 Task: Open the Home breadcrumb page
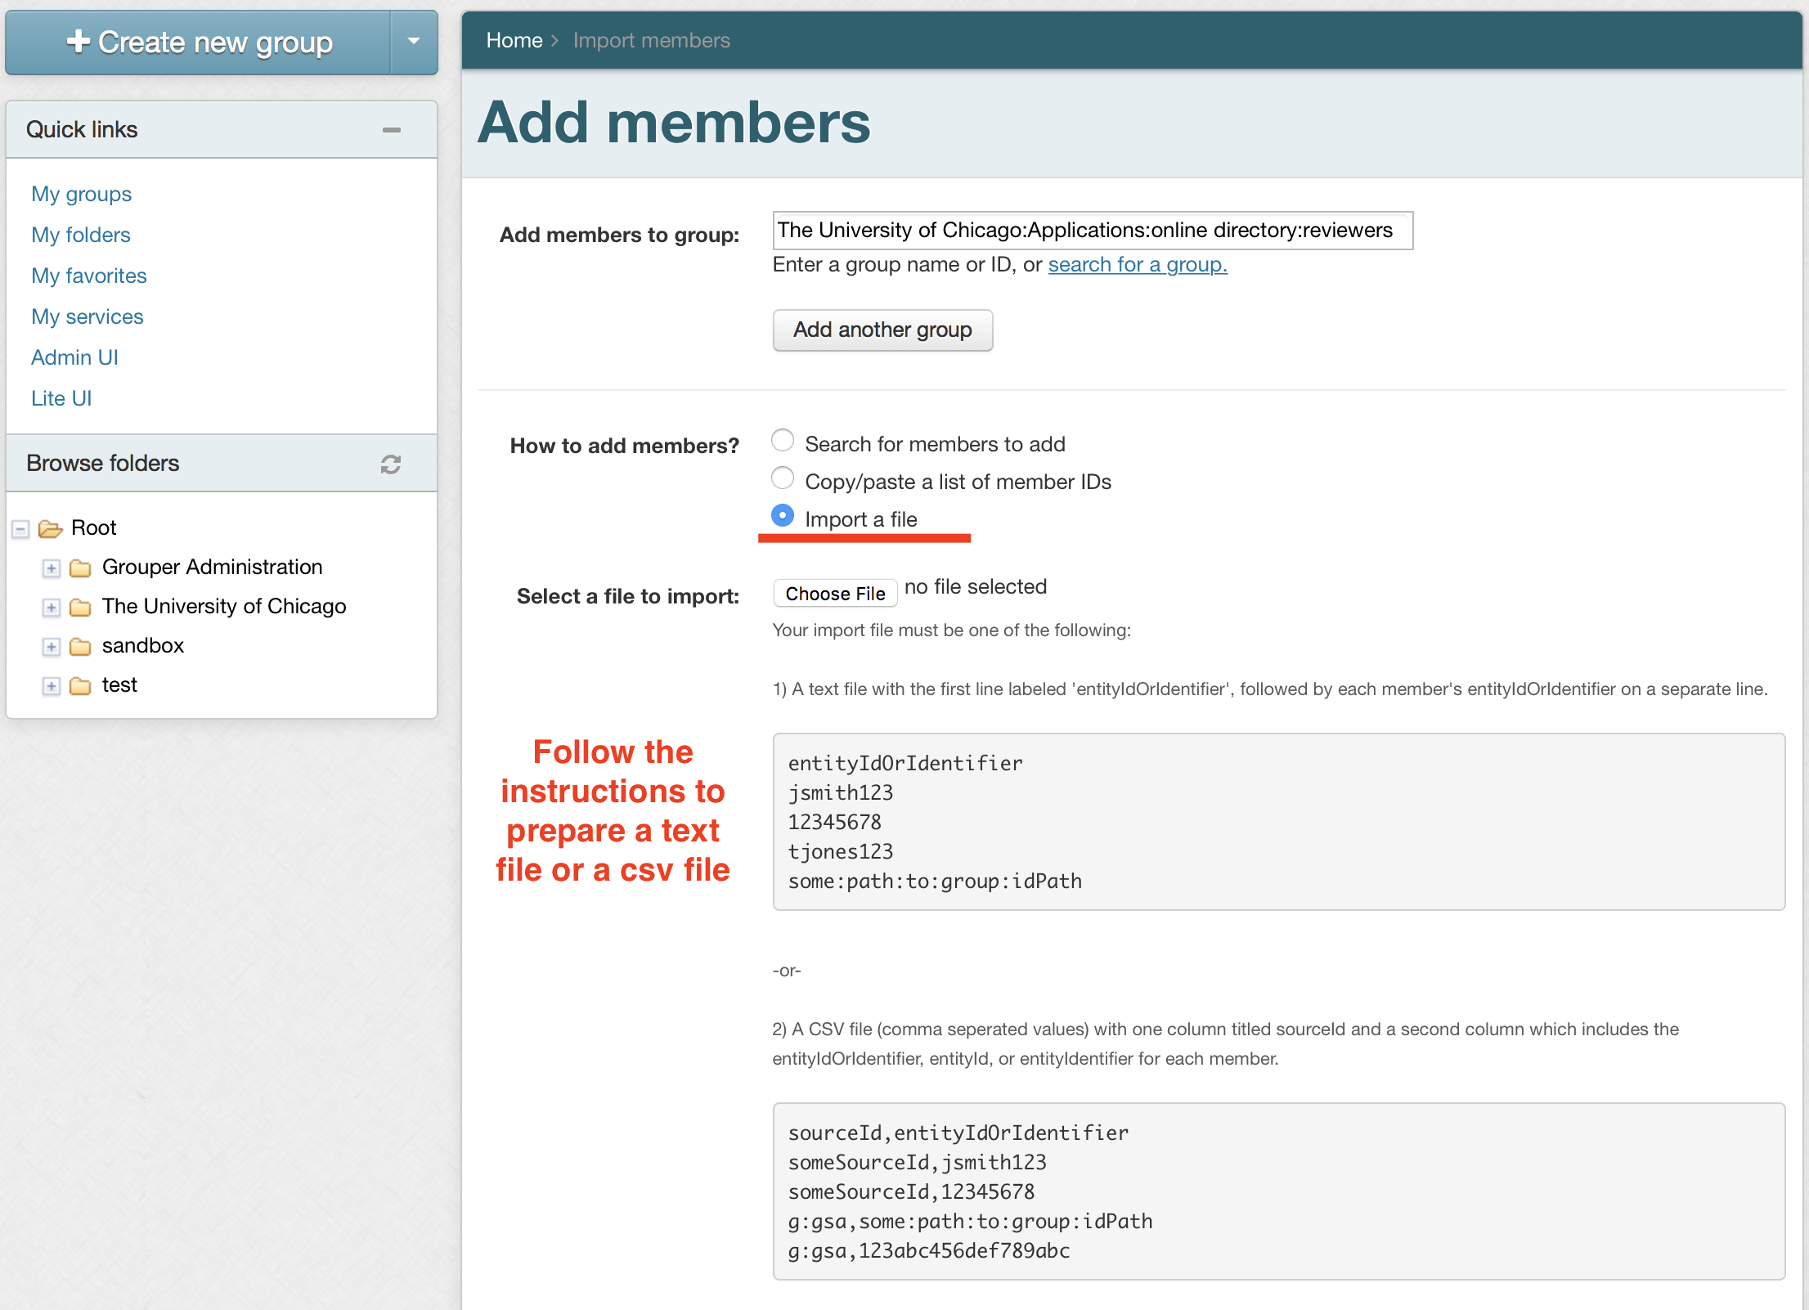(x=514, y=39)
